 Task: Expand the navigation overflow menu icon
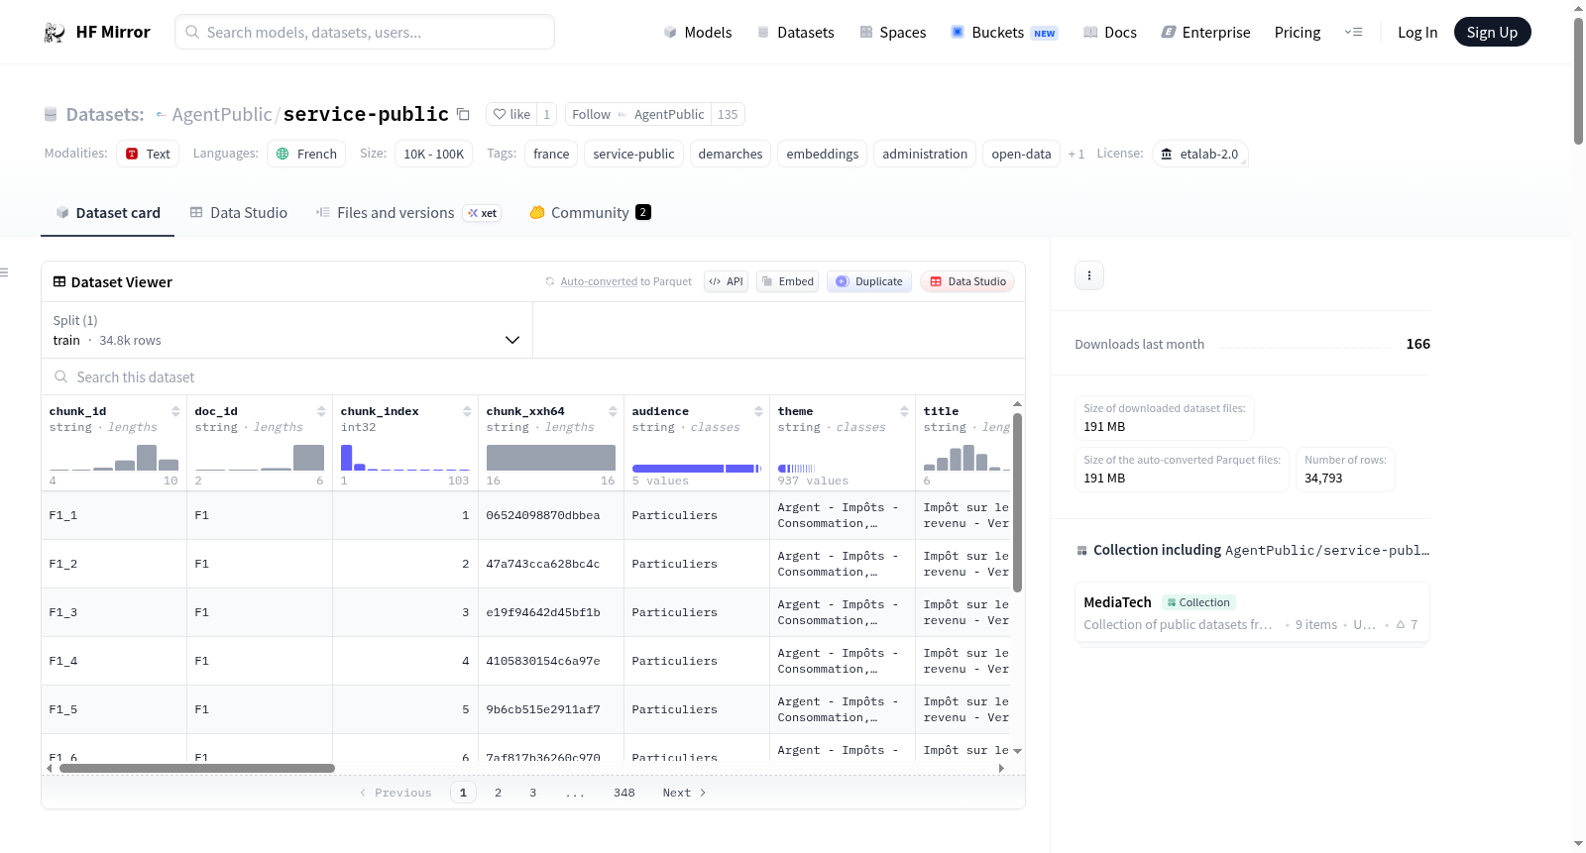coord(1353,32)
